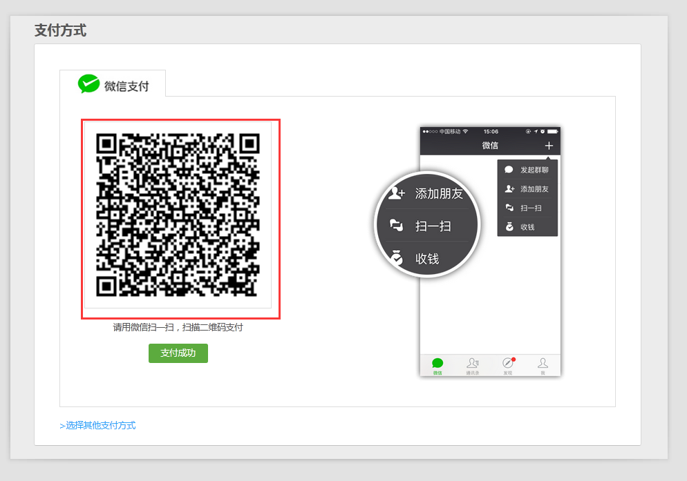This screenshot has height=481, width=687.
Task: Choose small 添加朋友 label in phone dropdown menu
Action: click(534, 189)
